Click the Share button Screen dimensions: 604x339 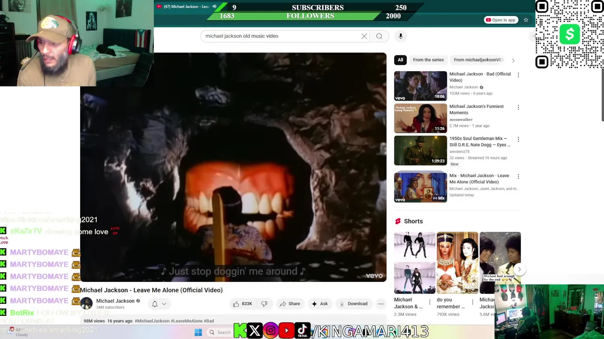[289, 304]
